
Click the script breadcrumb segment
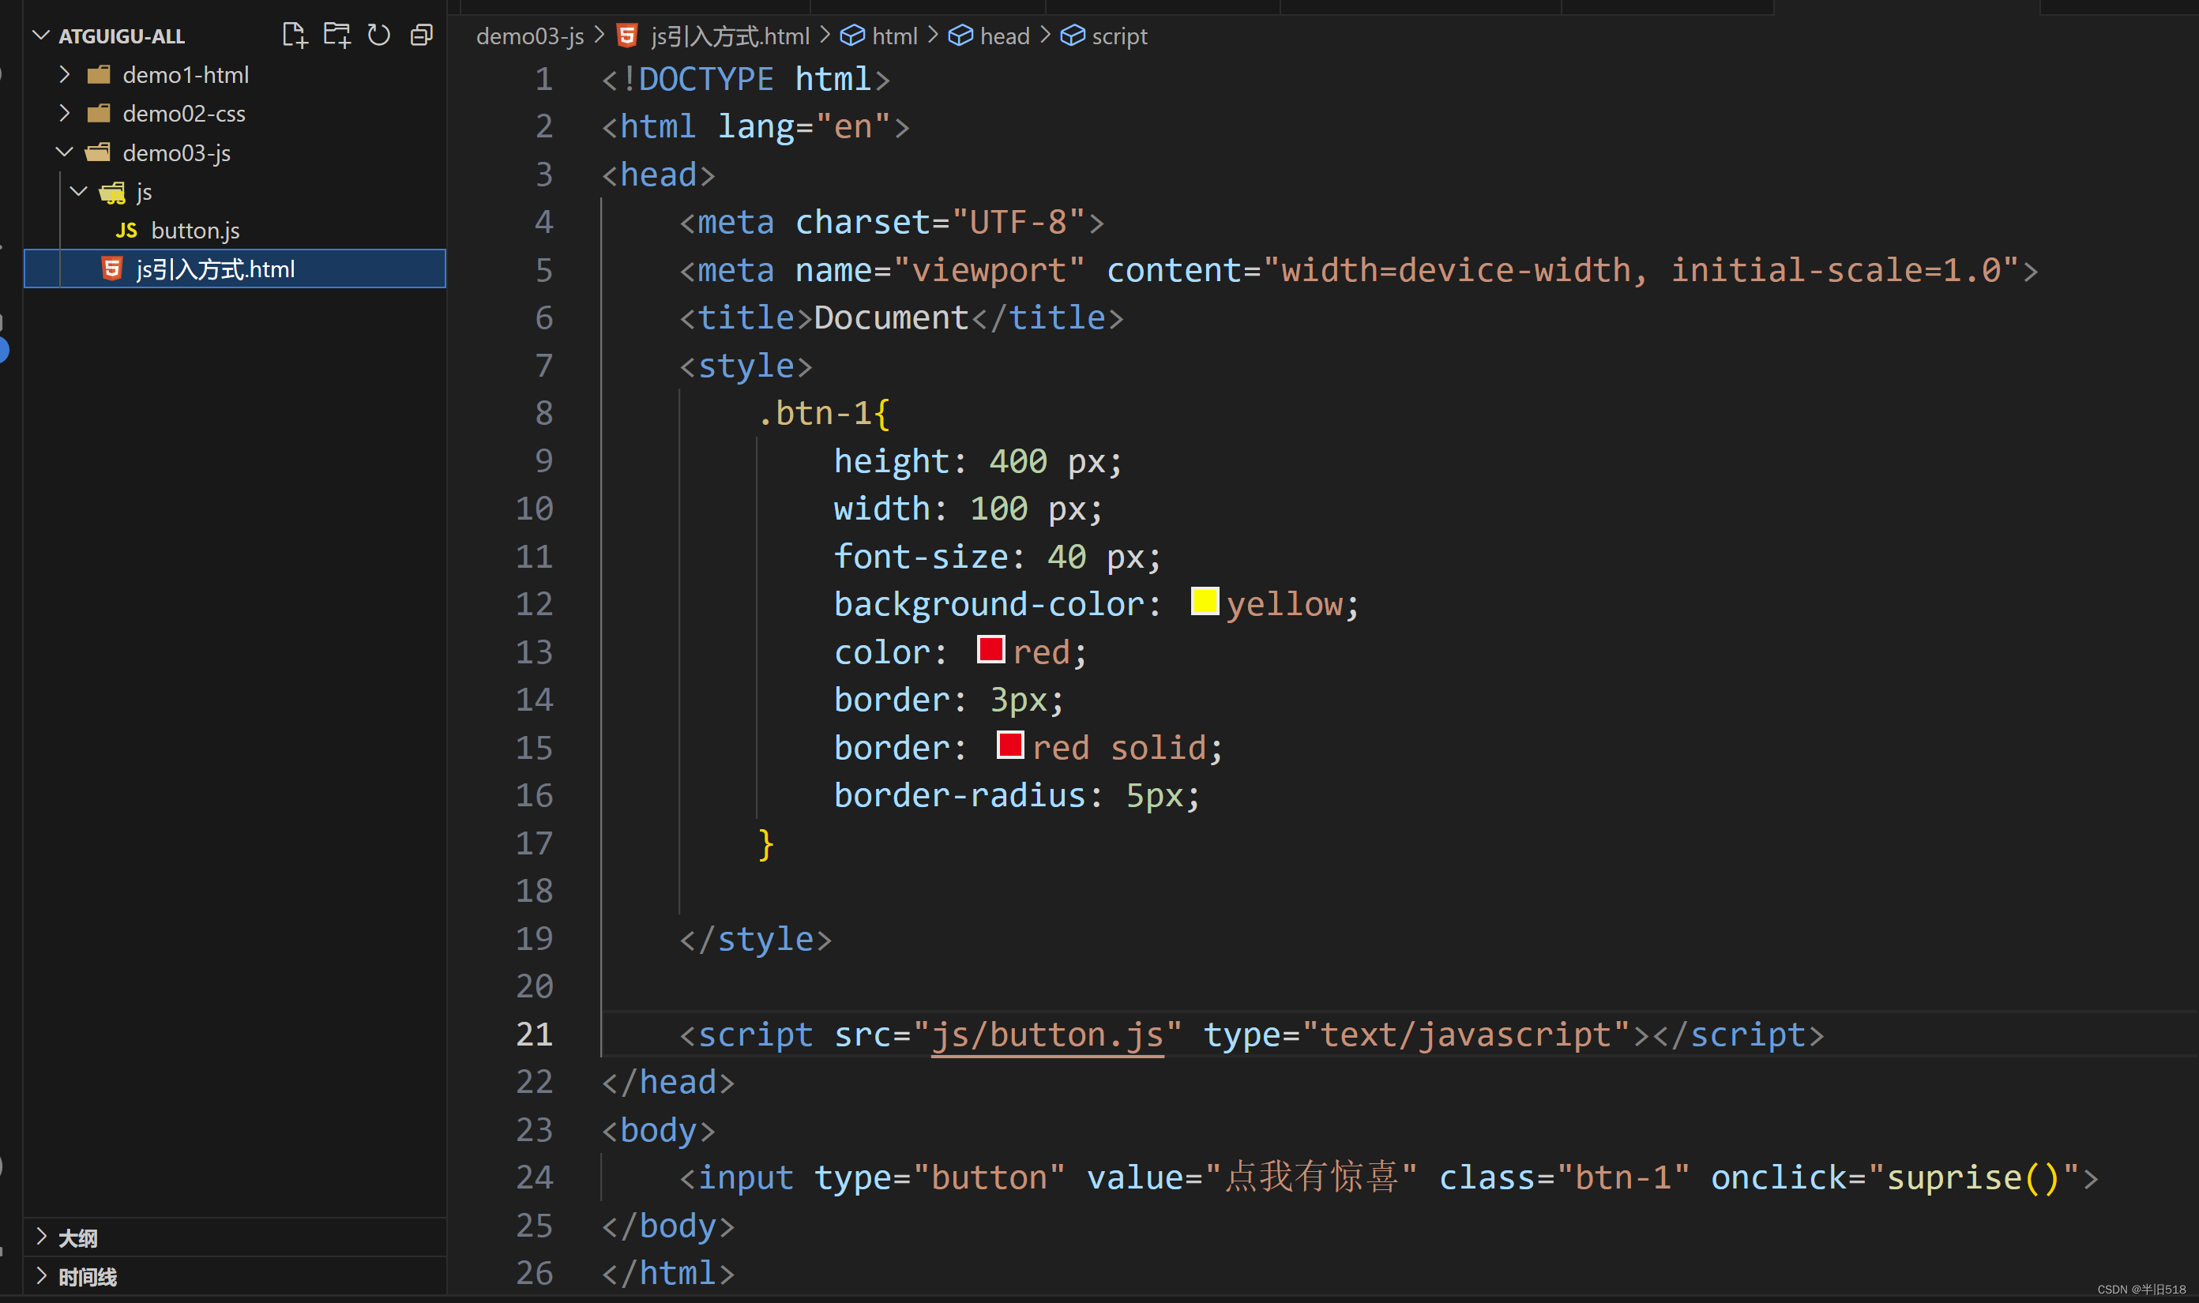point(1118,36)
